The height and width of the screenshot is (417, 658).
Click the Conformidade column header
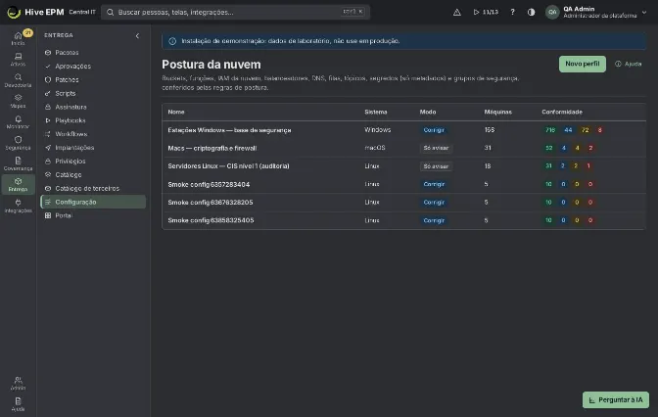[x=561, y=112]
